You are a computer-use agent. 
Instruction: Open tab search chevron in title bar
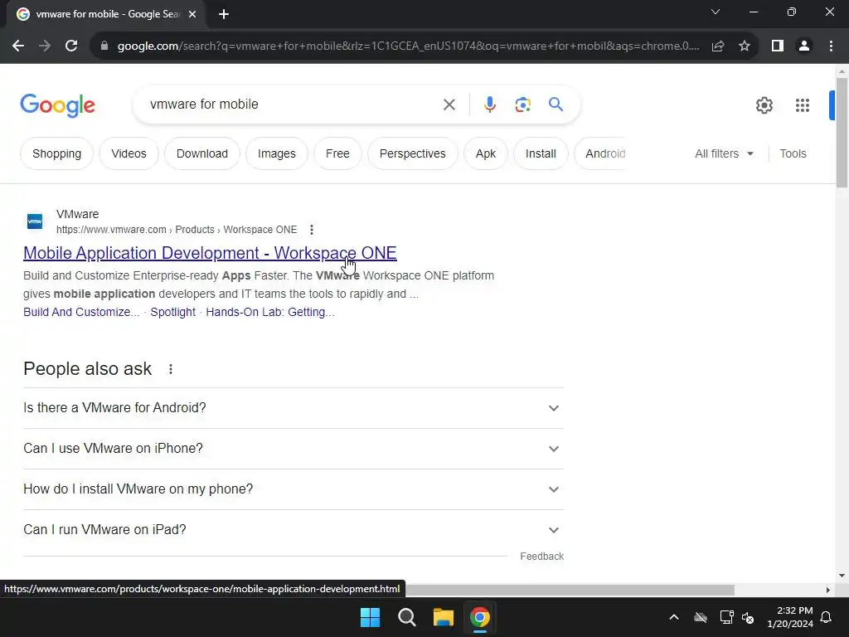[x=716, y=12]
